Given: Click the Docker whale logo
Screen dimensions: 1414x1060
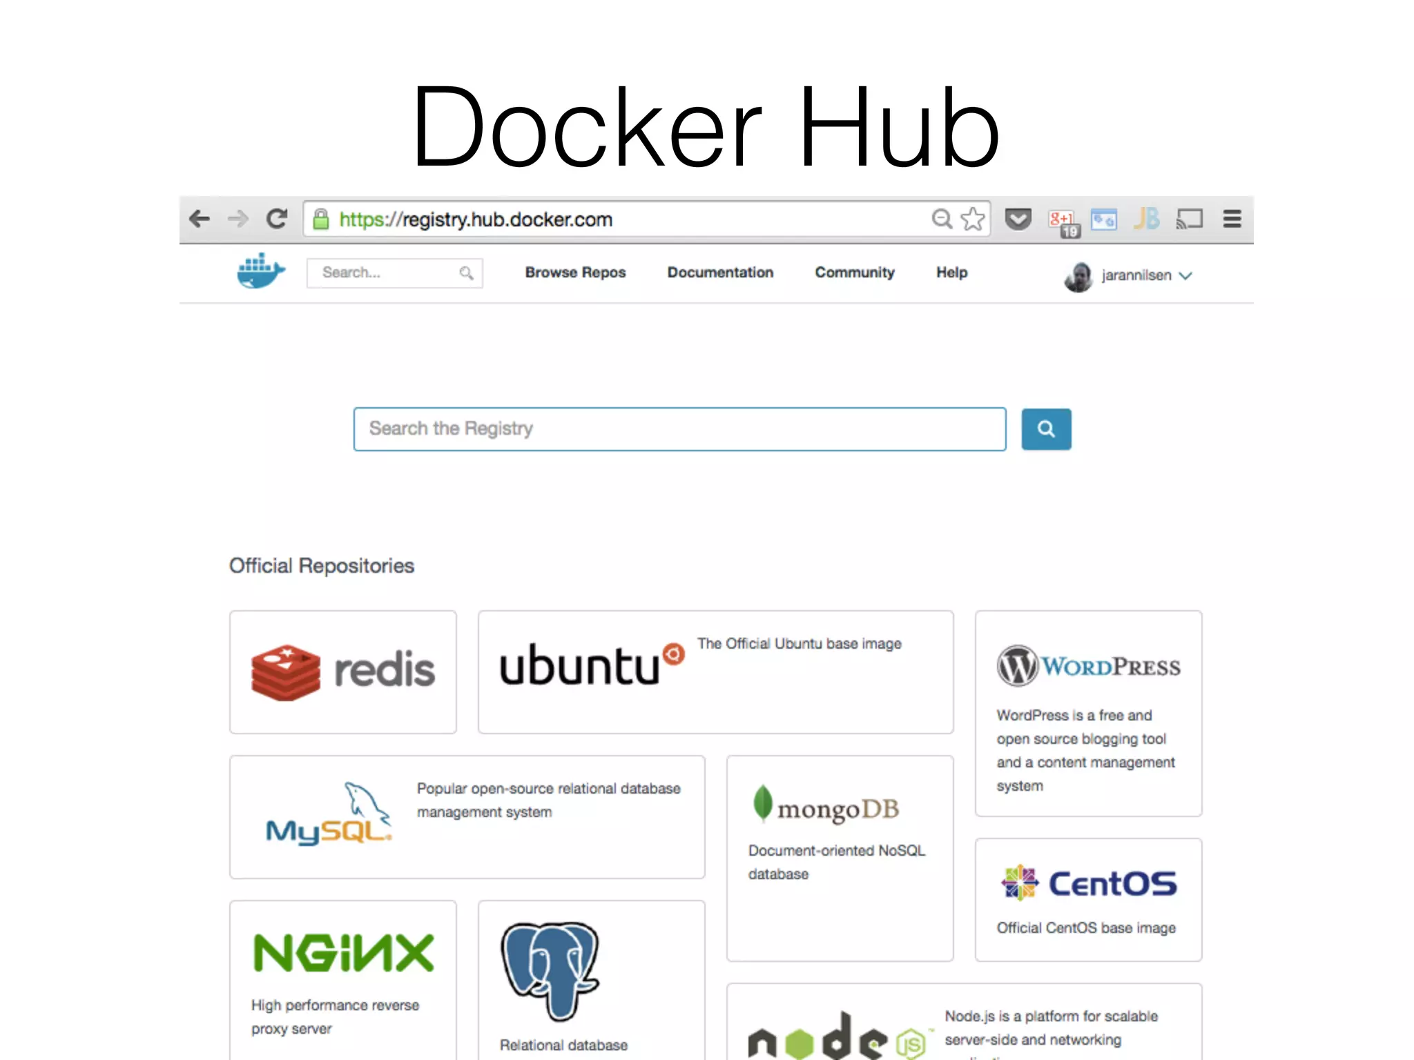Looking at the screenshot, I should coord(261,271).
